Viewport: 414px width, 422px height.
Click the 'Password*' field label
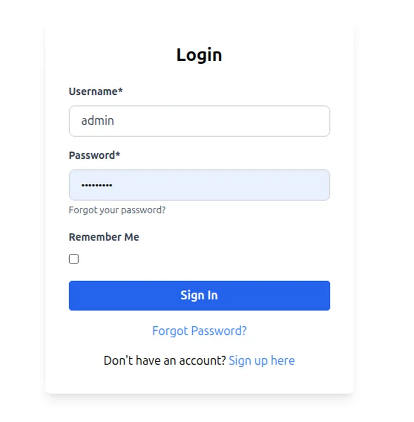[93, 155]
